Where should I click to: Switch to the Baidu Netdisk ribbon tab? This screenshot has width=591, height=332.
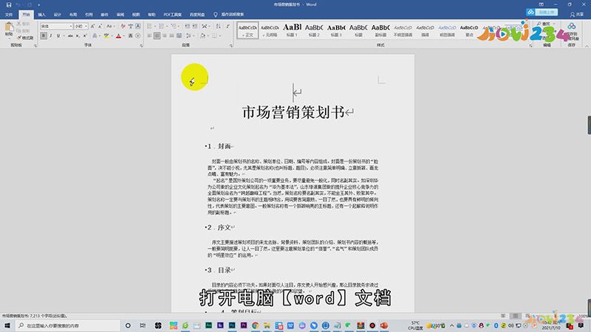click(x=197, y=14)
